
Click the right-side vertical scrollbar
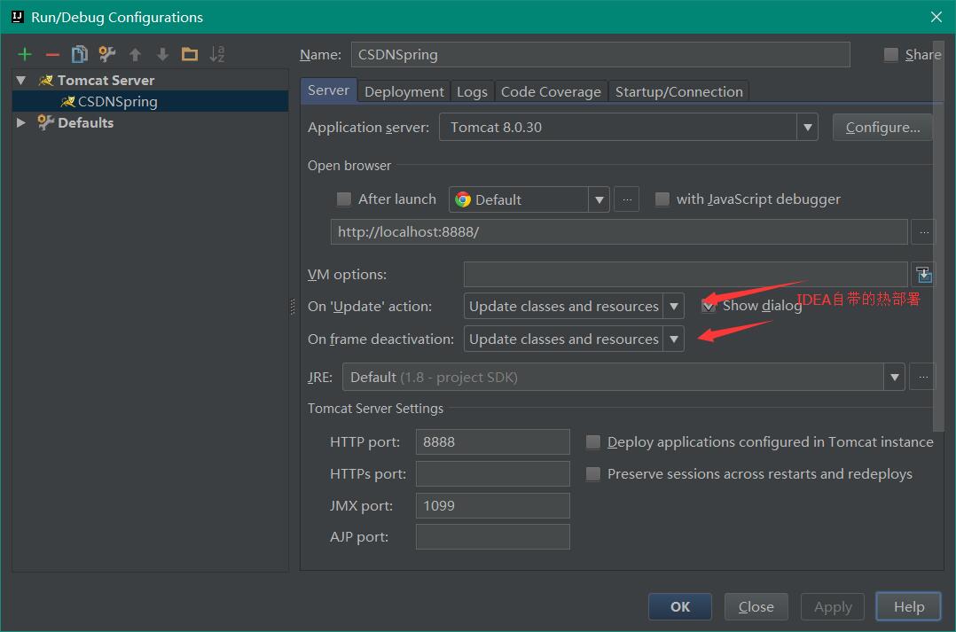tap(938, 238)
